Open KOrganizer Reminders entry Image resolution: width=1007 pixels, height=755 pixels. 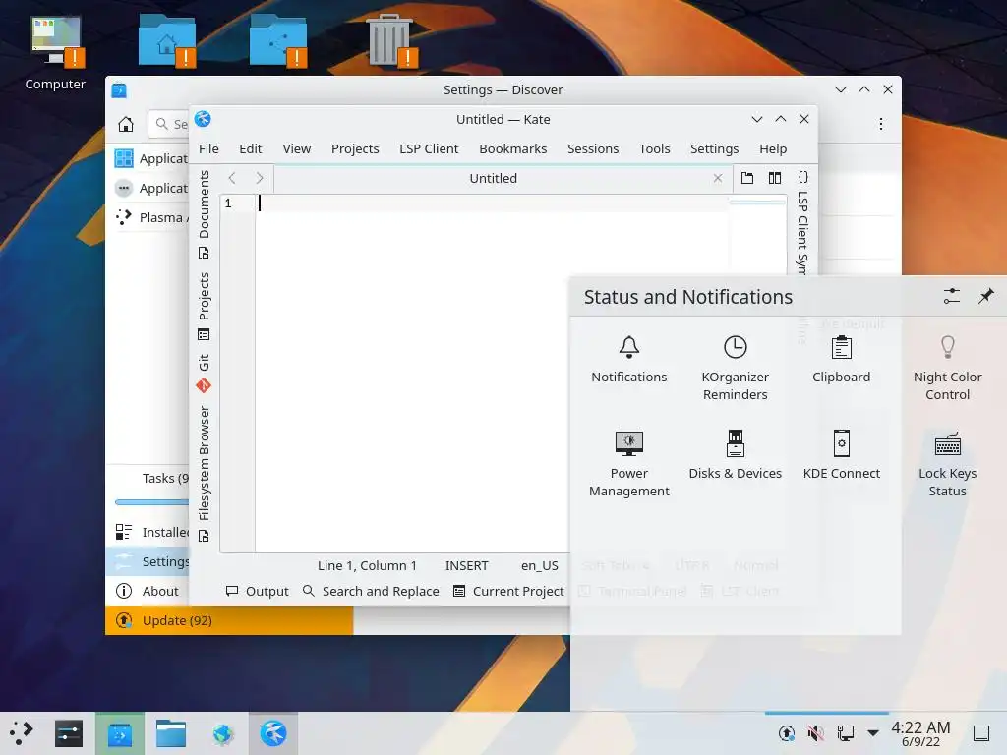[735, 368]
